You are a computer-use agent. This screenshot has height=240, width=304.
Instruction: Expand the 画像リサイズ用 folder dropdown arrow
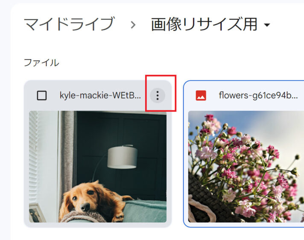pos(267,25)
